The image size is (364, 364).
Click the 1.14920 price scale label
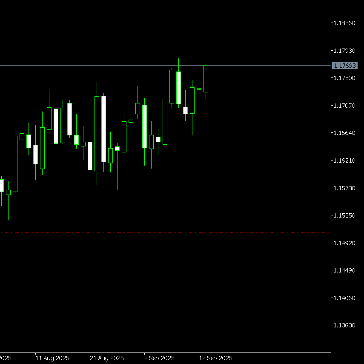tap(344, 243)
